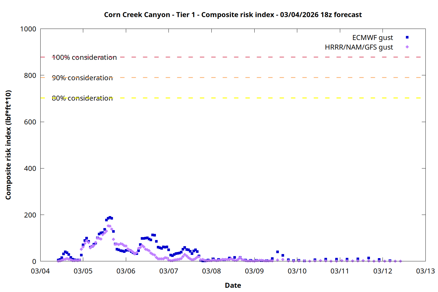Click the 600 y-axis tick label
Viewport: 438px width, 292px height.
pyautogui.click(x=30, y=122)
